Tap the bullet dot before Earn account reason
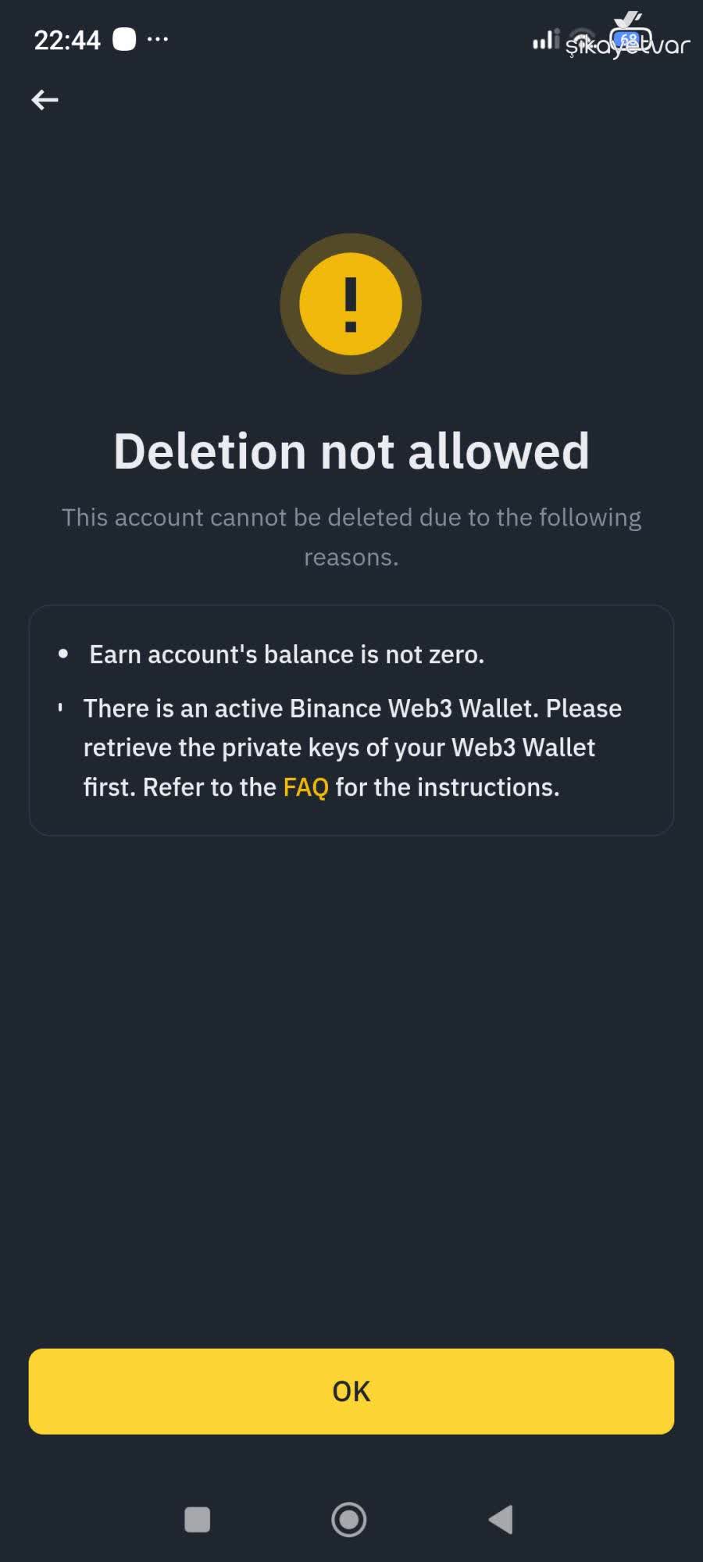The image size is (703, 1562). (63, 654)
